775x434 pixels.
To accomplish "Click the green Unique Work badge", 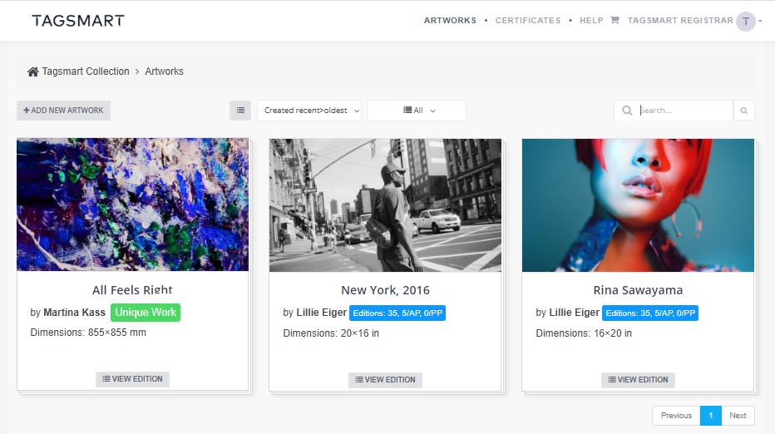I will pos(146,313).
